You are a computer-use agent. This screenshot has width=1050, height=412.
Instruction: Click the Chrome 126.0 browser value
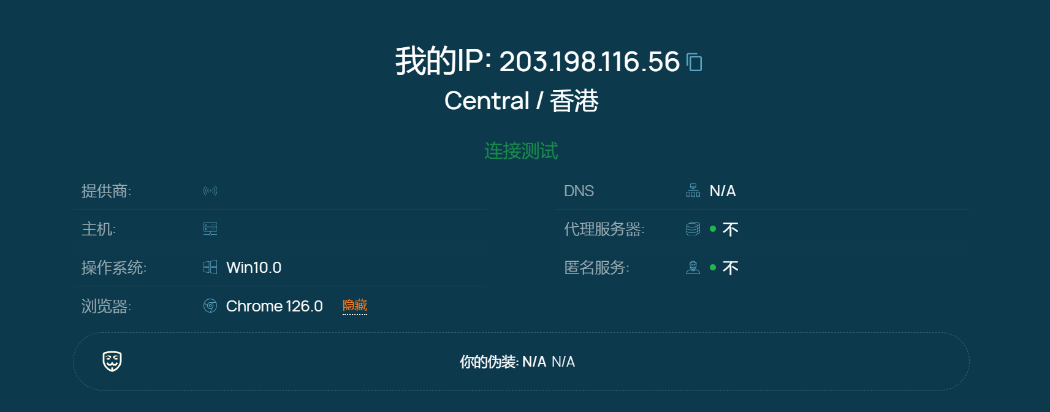(x=275, y=306)
